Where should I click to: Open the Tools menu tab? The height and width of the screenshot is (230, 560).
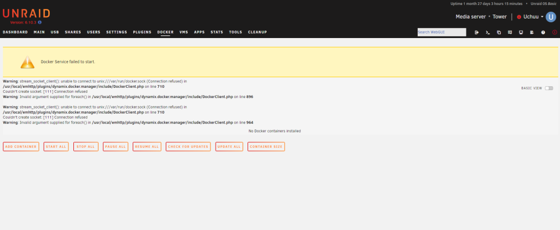(235, 32)
